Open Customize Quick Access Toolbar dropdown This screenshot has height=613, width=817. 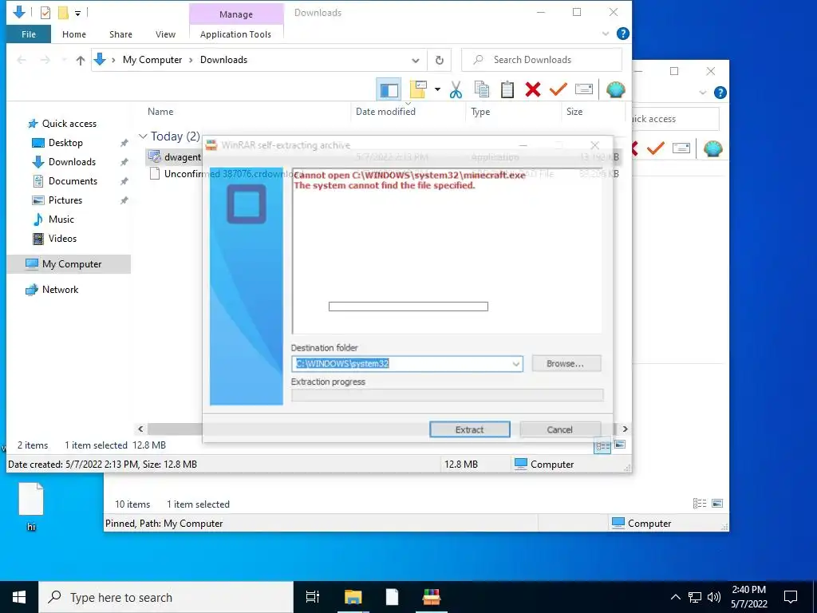[77, 13]
